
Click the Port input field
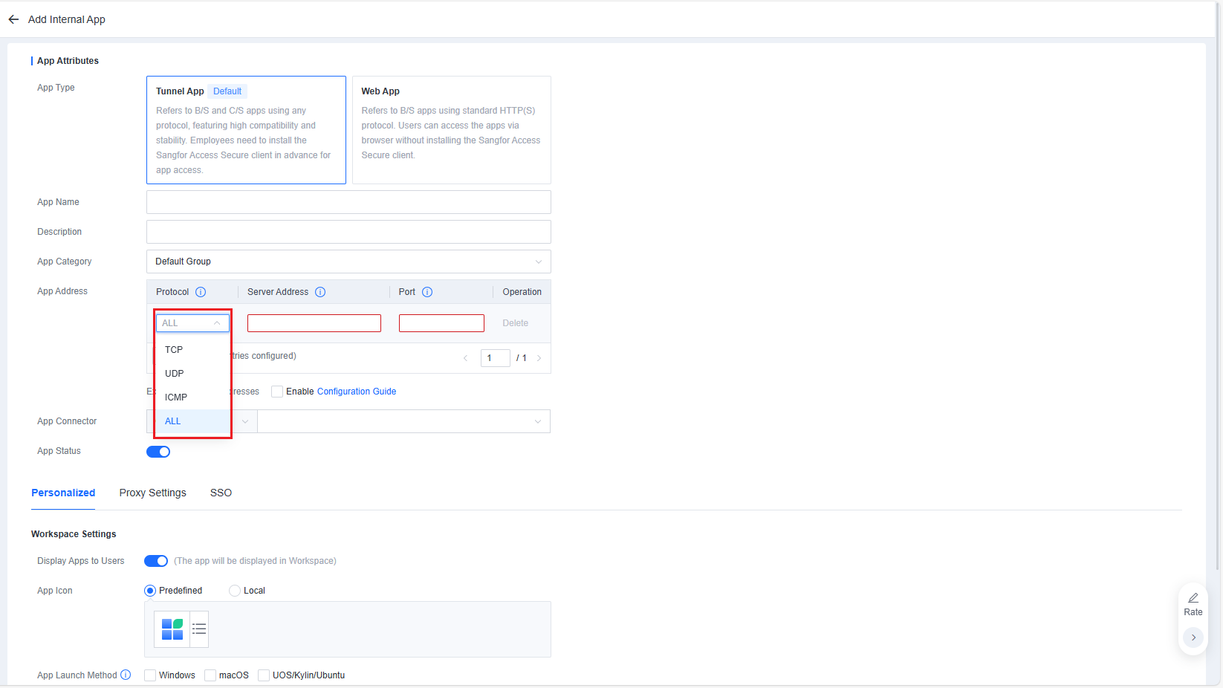[x=441, y=323]
